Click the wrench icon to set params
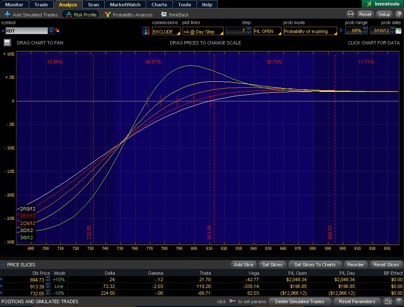Viewport: 404px width, 307px height. (x=232, y=301)
